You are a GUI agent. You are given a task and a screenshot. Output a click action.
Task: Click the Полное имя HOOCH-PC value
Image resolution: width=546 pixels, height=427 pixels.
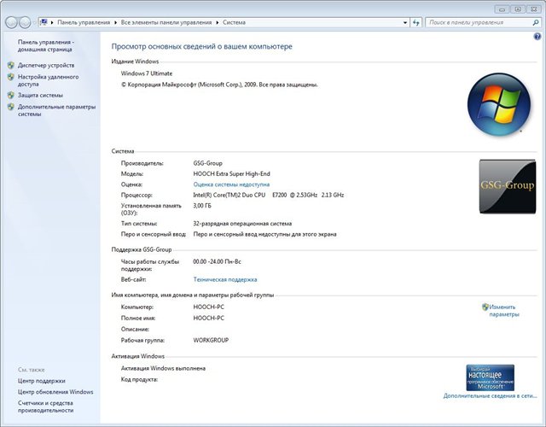208,318
